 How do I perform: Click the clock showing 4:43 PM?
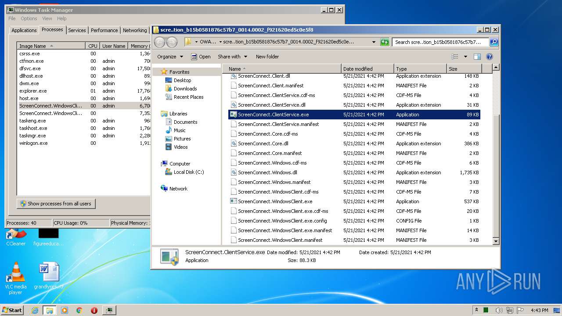(x=539, y=310)
